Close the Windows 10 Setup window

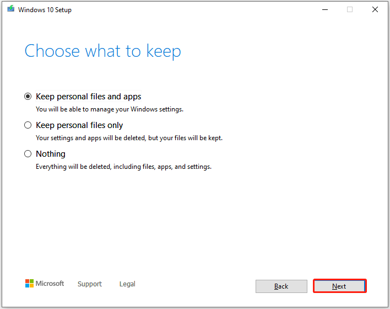(x=375, y=10)
